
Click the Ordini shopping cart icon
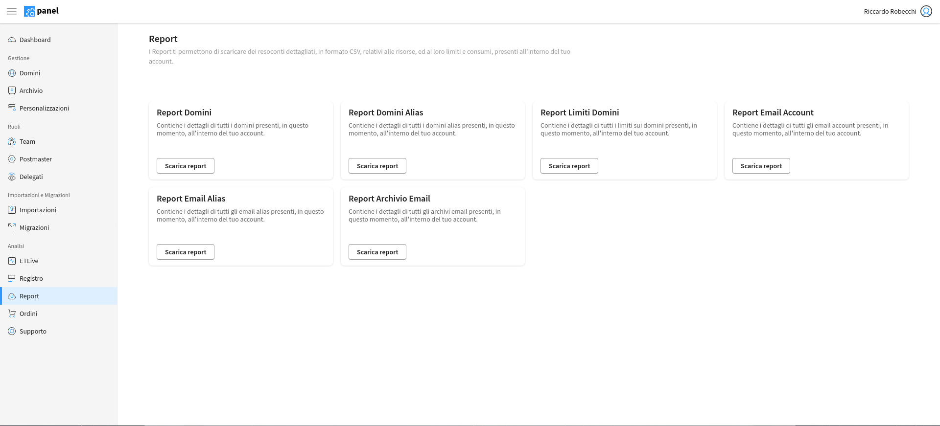pos(12,314)
